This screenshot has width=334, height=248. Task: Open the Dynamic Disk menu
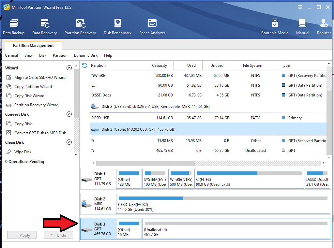tap(86, 55)
